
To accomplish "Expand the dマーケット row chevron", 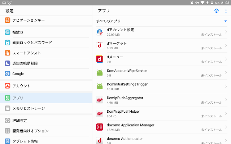I will pyautogui.click(x=226, y=45).
